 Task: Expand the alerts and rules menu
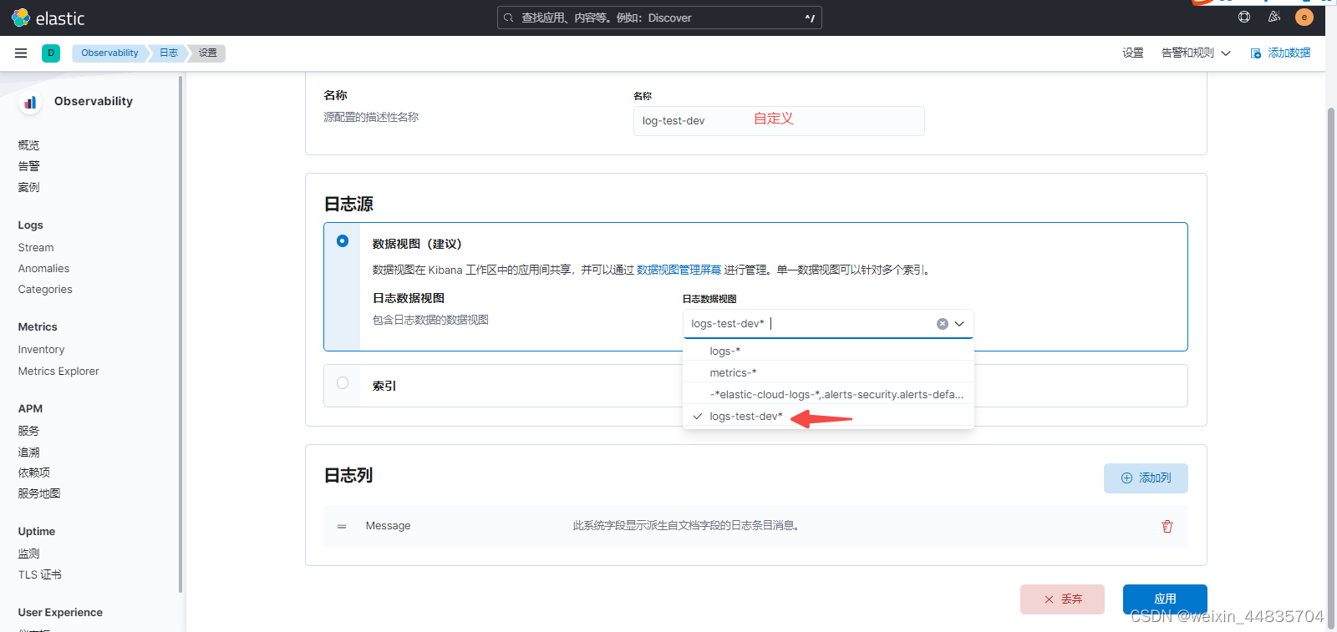pos(1196,53)
